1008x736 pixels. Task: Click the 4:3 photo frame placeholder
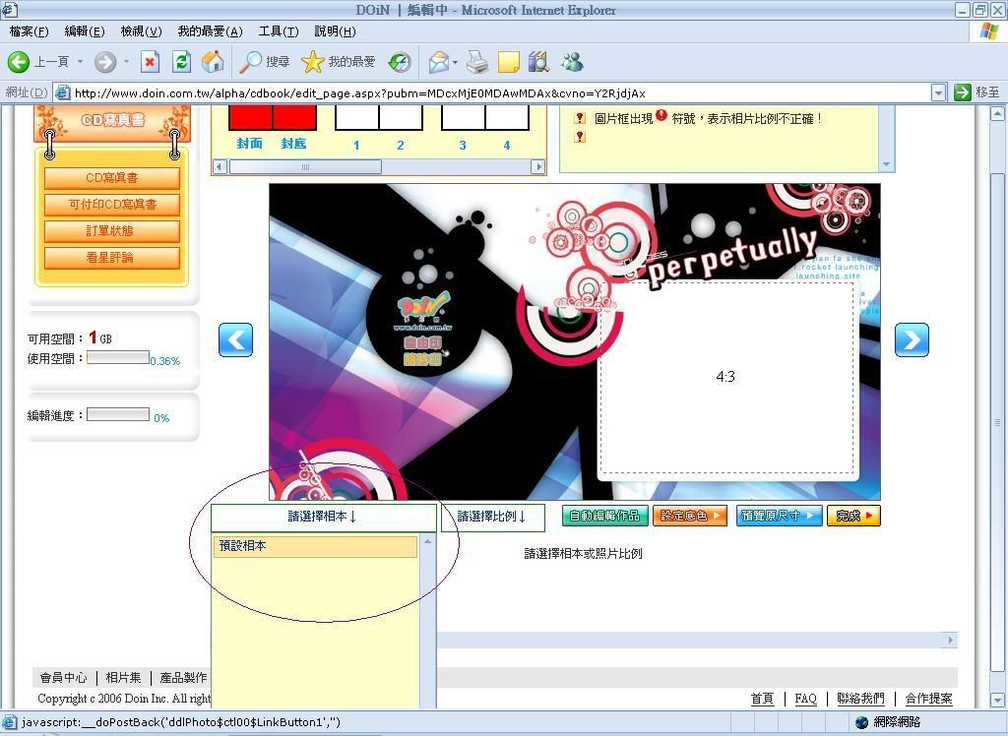point(725,377)
